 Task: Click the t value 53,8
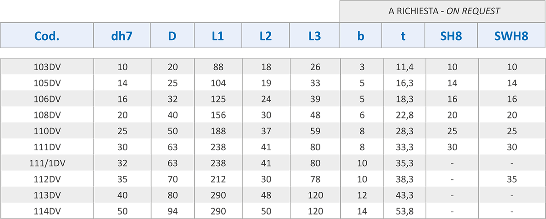404,211
